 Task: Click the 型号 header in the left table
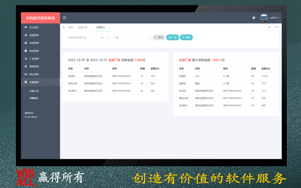click(115, 69)
